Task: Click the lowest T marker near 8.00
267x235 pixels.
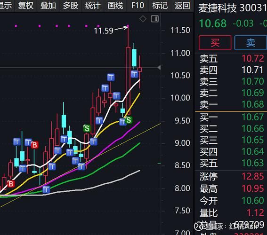Action: (46, 189)
